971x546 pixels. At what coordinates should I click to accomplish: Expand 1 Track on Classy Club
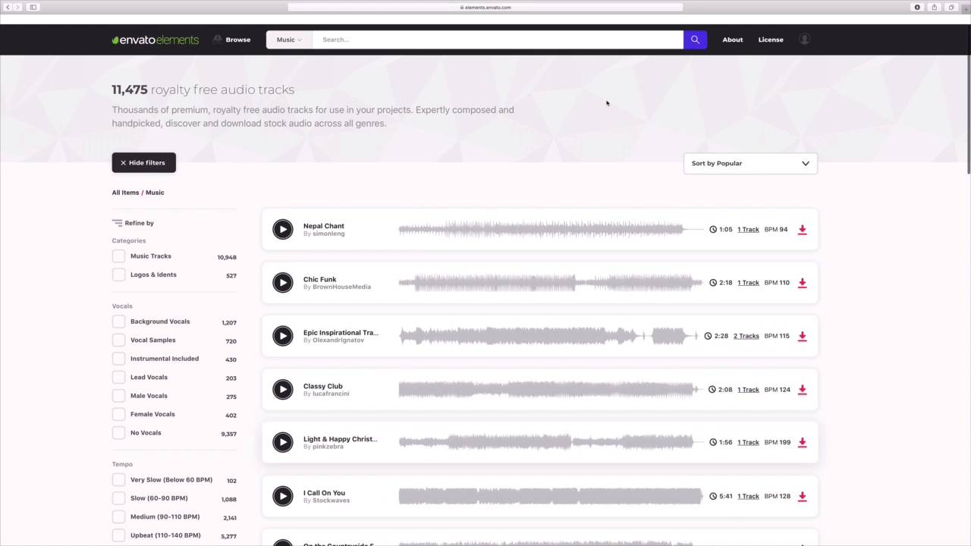(748, 390)
